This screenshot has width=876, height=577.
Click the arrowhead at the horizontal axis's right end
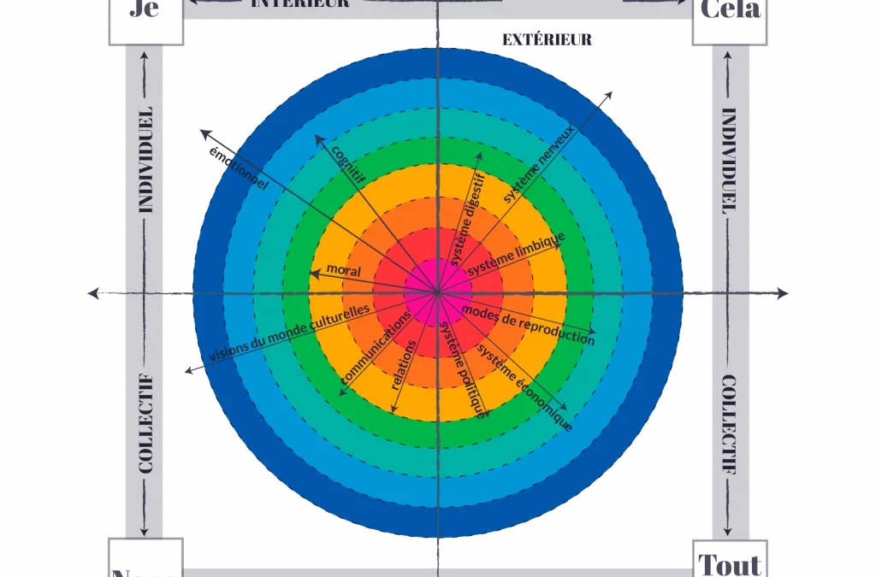coord(782,293)
